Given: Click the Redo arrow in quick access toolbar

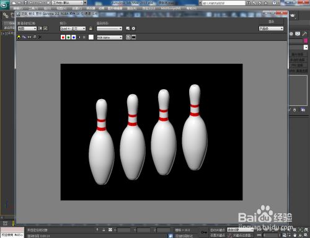Looking at the screenshot, I should point(40,3).
